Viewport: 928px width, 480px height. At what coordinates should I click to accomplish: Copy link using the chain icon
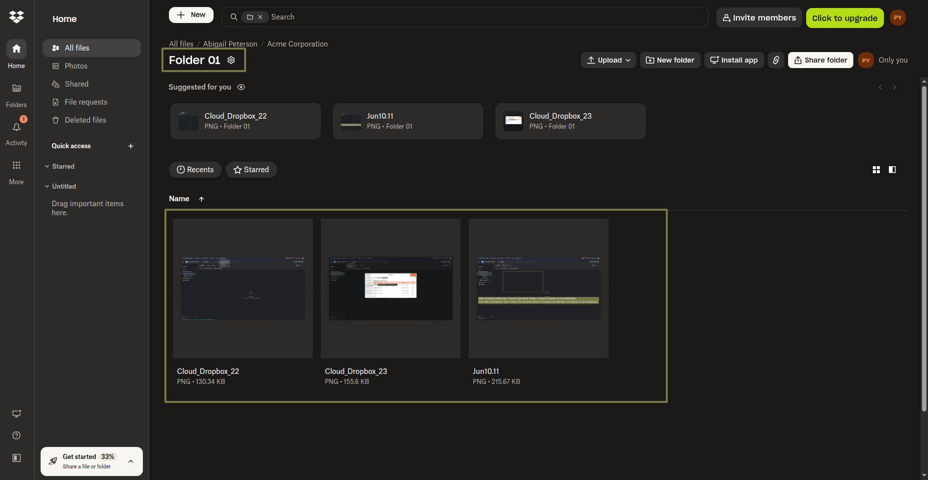tap(776, 60)
